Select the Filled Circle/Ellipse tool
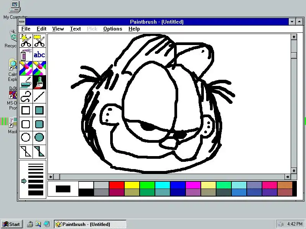The width and height of the screenshot is (306, 229). pos(39,138)
